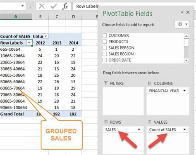This screenshot has width=196, height=155.
Task: Select the 40665-50664 row label
Action: 16,75
